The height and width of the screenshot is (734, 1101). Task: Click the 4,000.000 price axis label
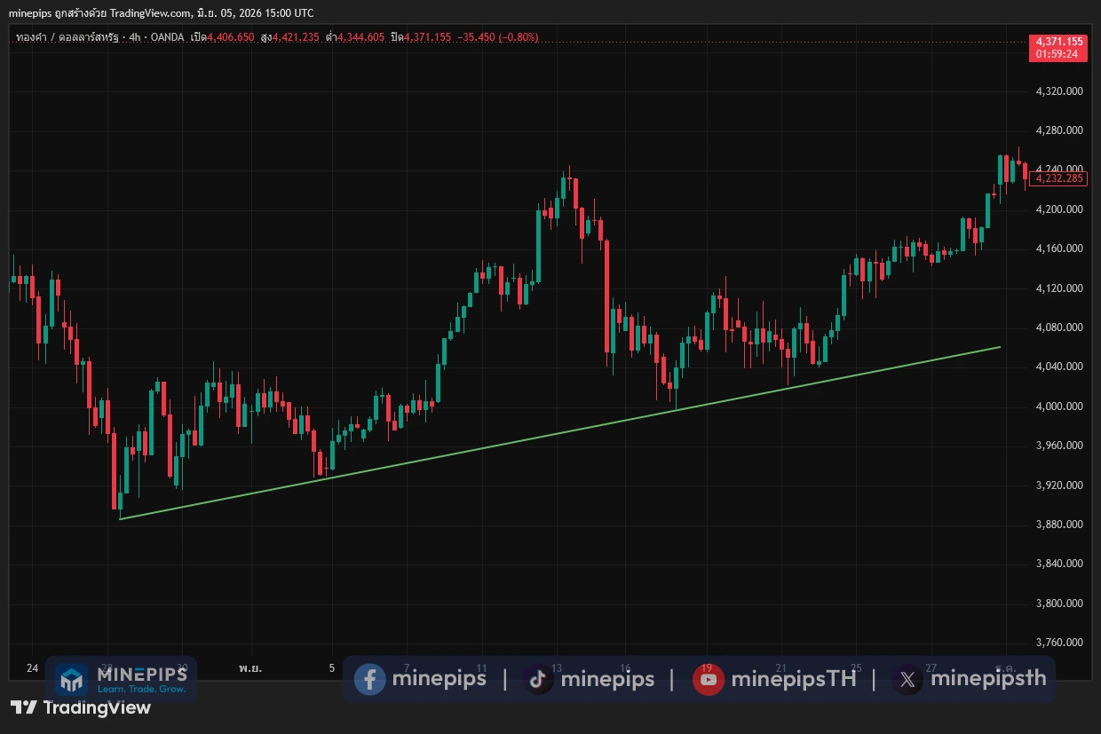coord(1060,406)
